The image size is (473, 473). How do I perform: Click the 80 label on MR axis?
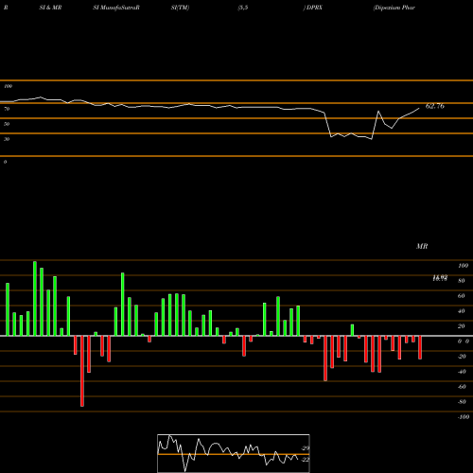(x=462, y=281)
